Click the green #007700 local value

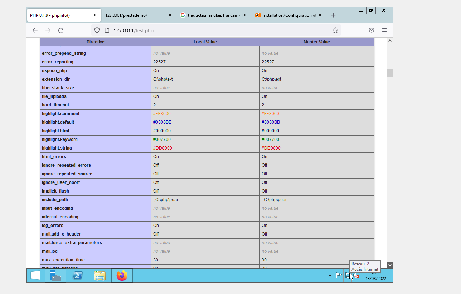pyautogui.click(x=162, y=139)
